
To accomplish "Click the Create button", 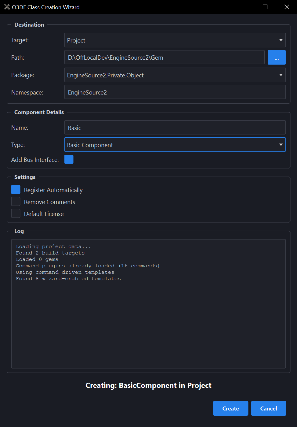I will tap(230, 408).
